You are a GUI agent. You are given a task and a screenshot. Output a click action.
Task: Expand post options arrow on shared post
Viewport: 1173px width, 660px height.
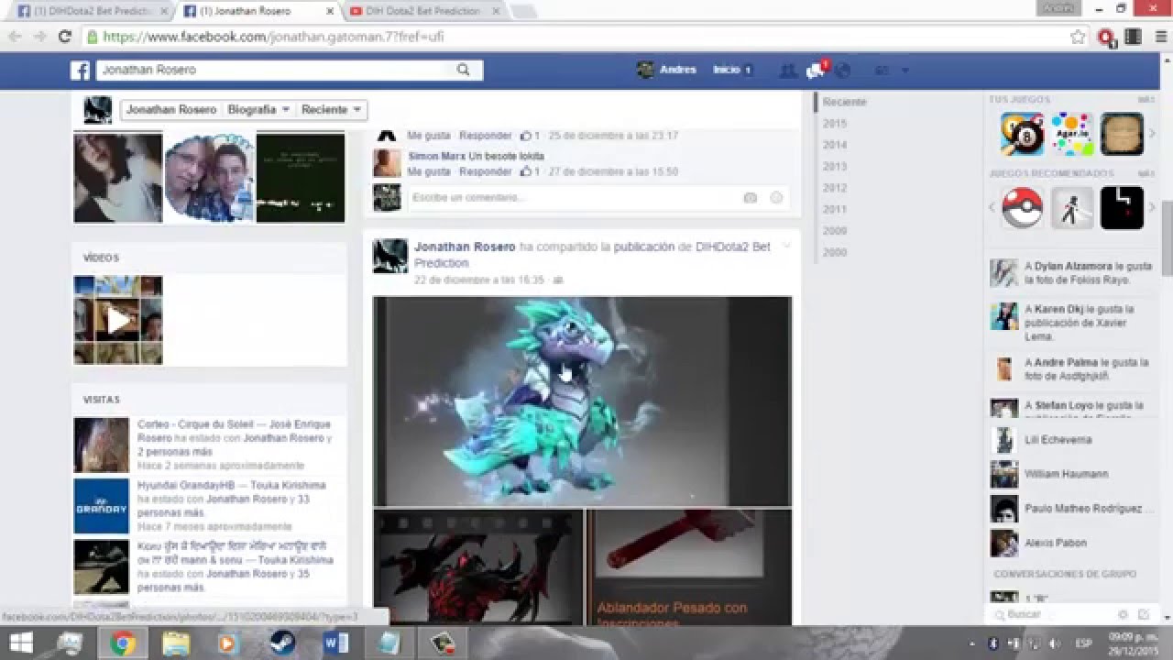click(x=786, y=247)
